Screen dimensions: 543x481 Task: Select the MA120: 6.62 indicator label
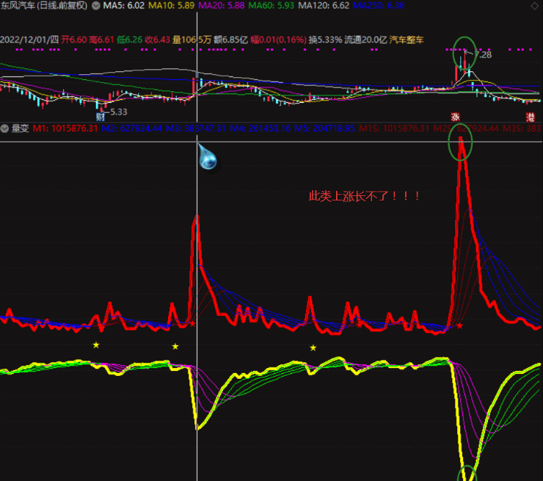pyautogui.click(x=324, y=6)
